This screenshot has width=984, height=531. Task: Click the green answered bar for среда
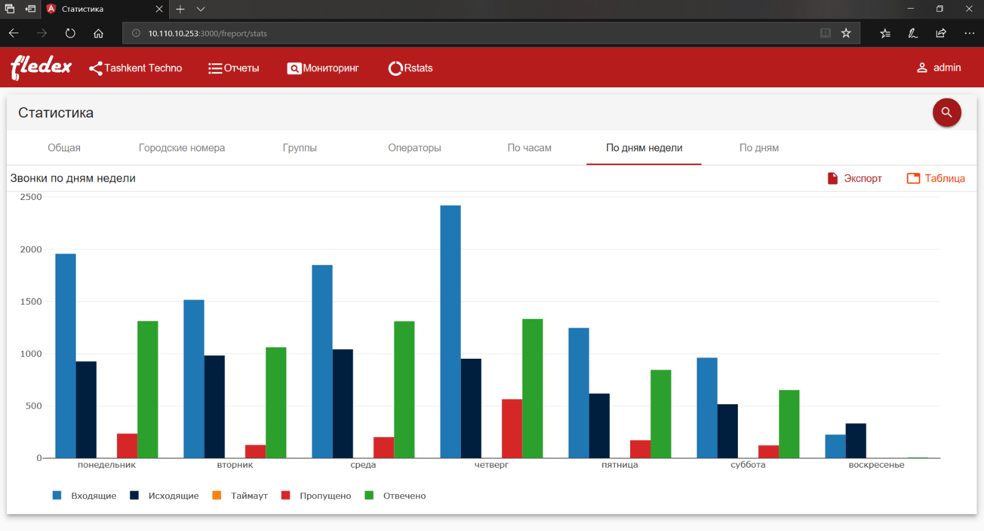(x=404, y=389)
